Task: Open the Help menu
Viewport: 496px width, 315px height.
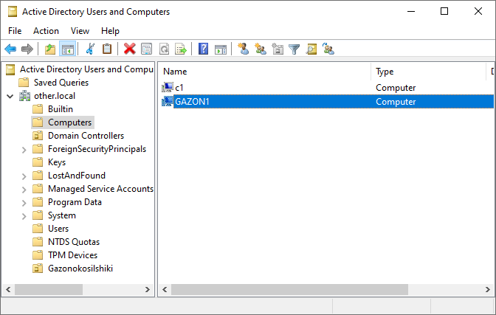Action: click(110, 31)
